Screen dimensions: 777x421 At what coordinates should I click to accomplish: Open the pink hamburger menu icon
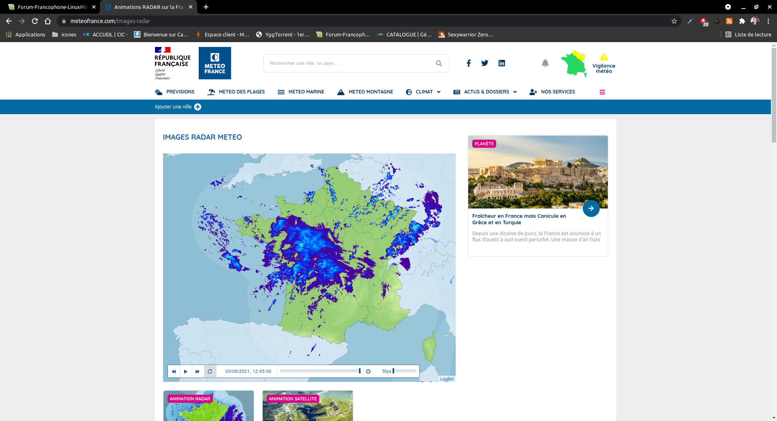pyautogui.click(x=602, y=92)
